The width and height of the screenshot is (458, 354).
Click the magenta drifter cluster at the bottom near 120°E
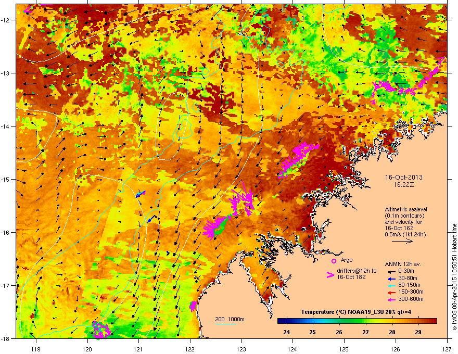click(101, 330)
